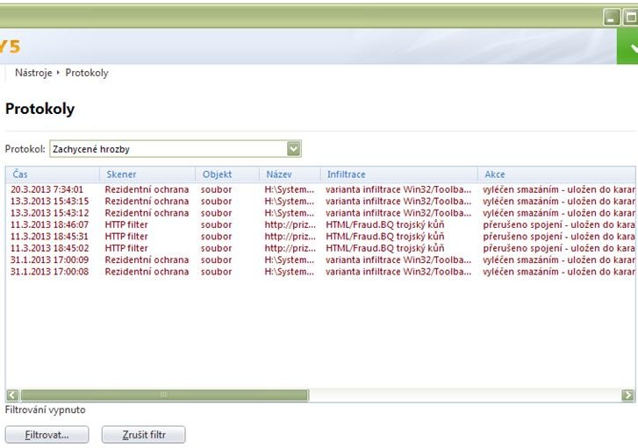The image size is (638, 448).
Task: Select the log entry from 31.1.2013 17:00:08
Action: 49,272
